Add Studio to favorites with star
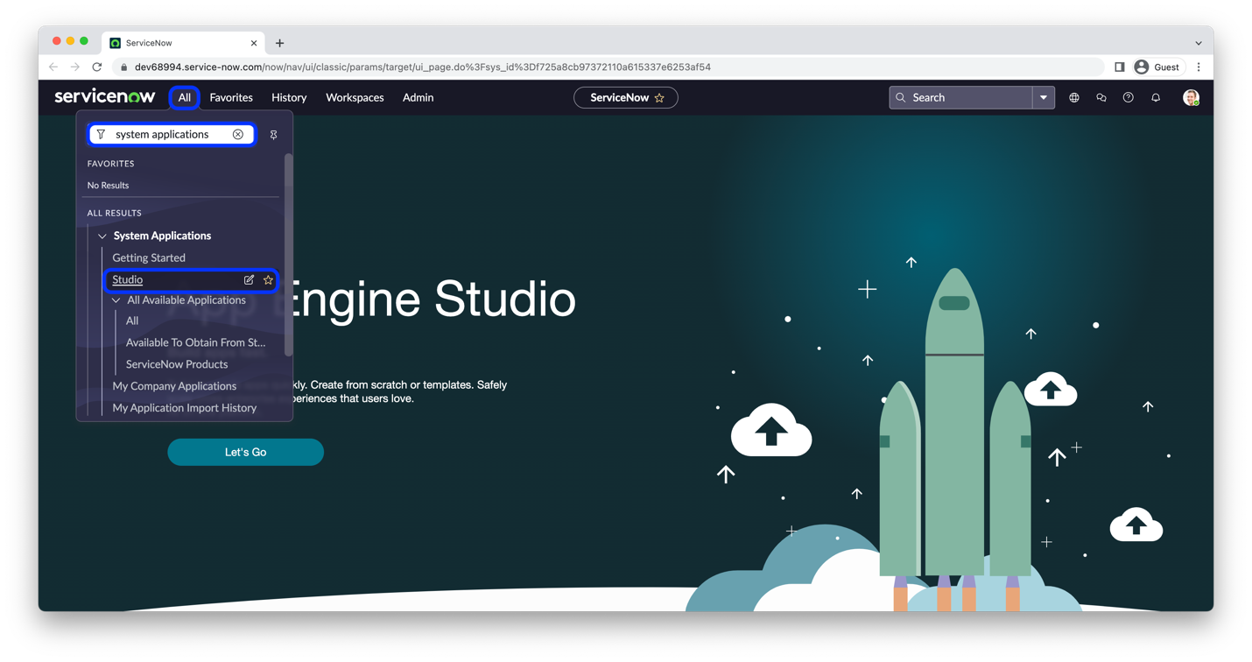This screenshot has width=1252, height=662. click(x=269, y=280)
